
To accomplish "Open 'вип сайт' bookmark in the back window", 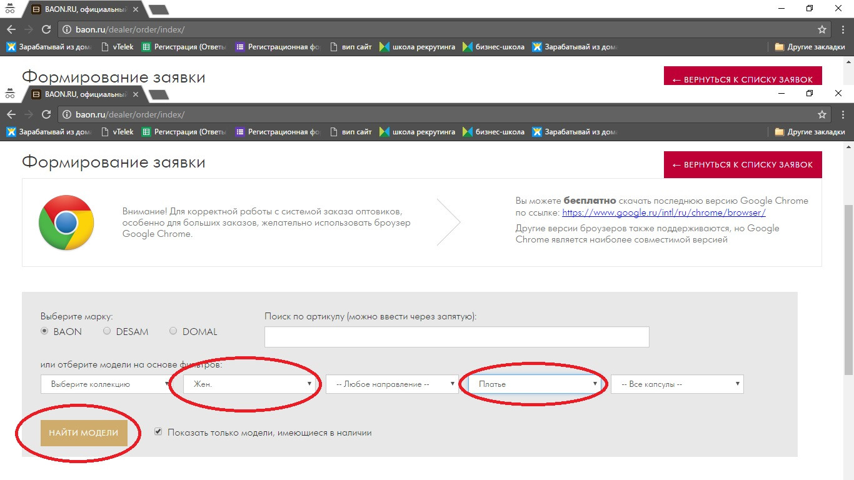I will (351, 47).
